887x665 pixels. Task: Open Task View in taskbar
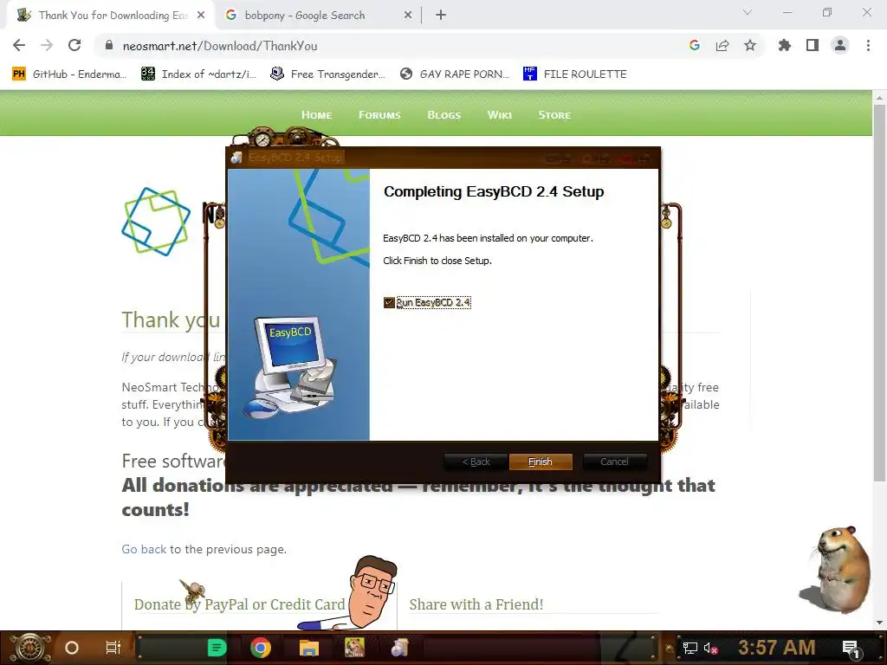113,648
